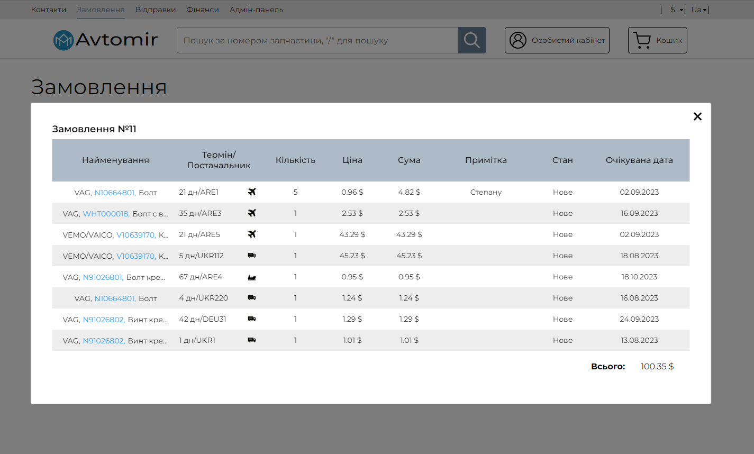Open part link N91026801
This screenshot has width=754, height=454.
[x=103, y=277]
